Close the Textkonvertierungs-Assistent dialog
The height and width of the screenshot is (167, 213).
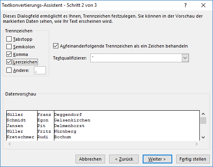pos(203,5)
